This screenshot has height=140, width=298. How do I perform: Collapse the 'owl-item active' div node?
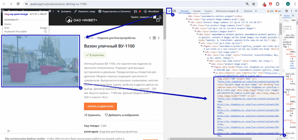tap(208, 61)
